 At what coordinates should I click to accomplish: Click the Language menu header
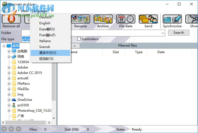tap(39, 11)
